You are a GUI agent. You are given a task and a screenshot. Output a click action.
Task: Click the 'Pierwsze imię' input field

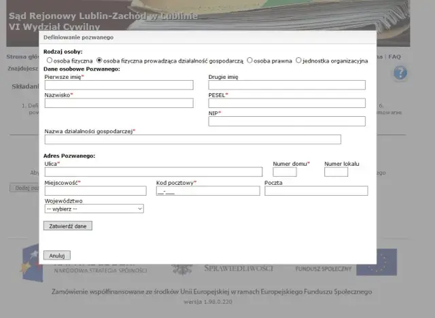(119, 85)
